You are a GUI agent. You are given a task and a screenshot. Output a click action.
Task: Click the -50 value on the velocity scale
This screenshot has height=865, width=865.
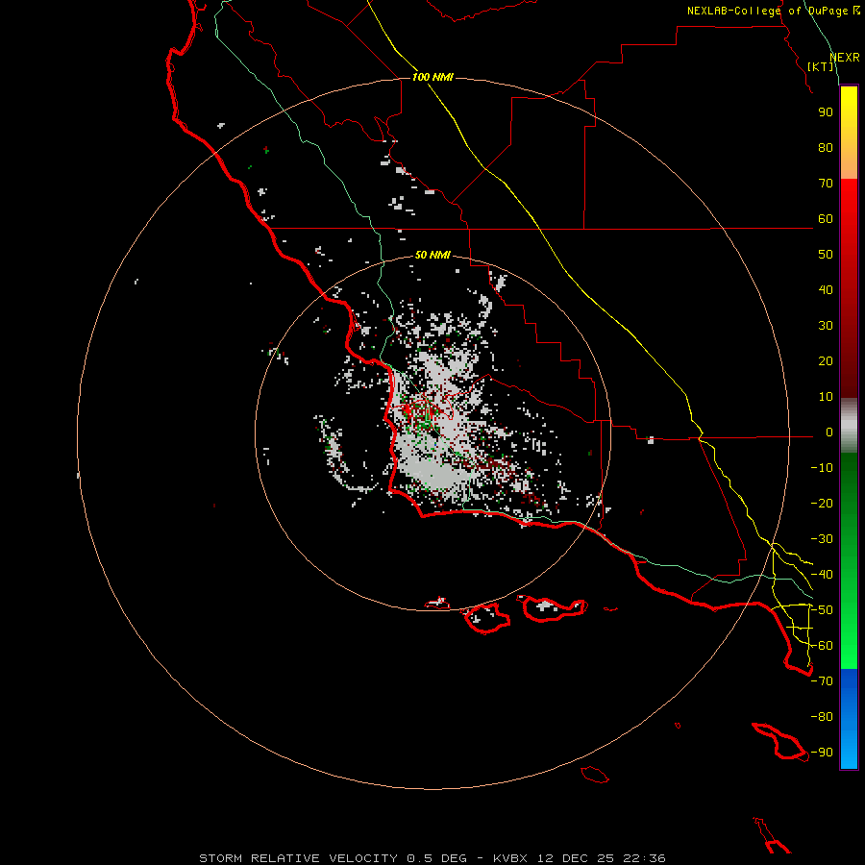coord(822,610)
